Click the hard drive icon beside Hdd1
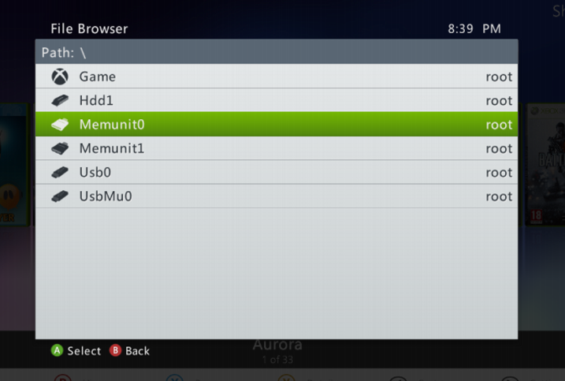 coord(60,100)
